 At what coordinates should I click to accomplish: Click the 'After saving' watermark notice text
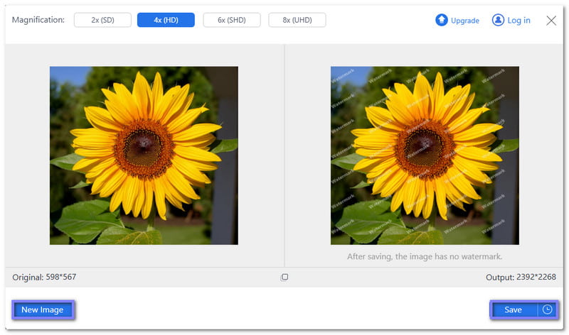pos(425,256)
